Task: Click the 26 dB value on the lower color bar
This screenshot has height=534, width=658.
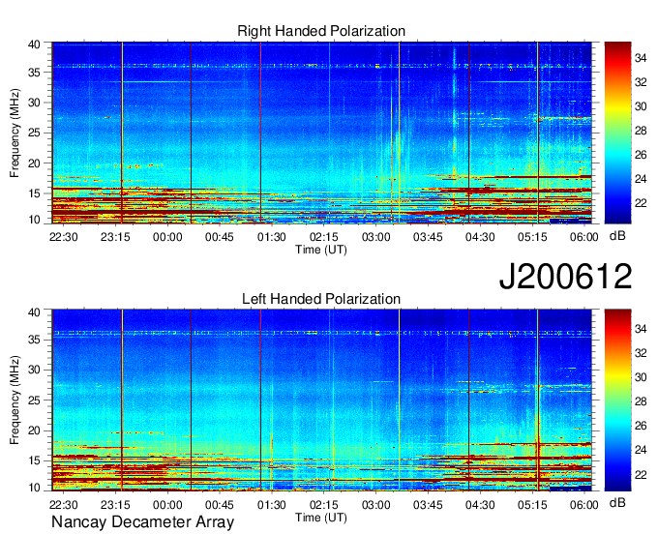Action: (x=641, y=426)
